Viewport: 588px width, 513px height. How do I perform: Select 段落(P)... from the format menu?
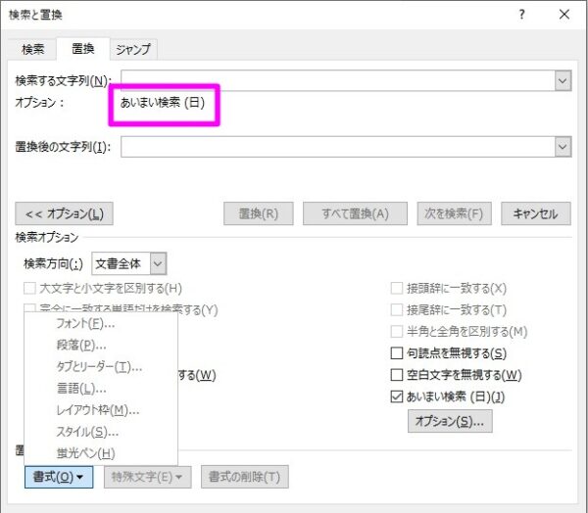81,346
